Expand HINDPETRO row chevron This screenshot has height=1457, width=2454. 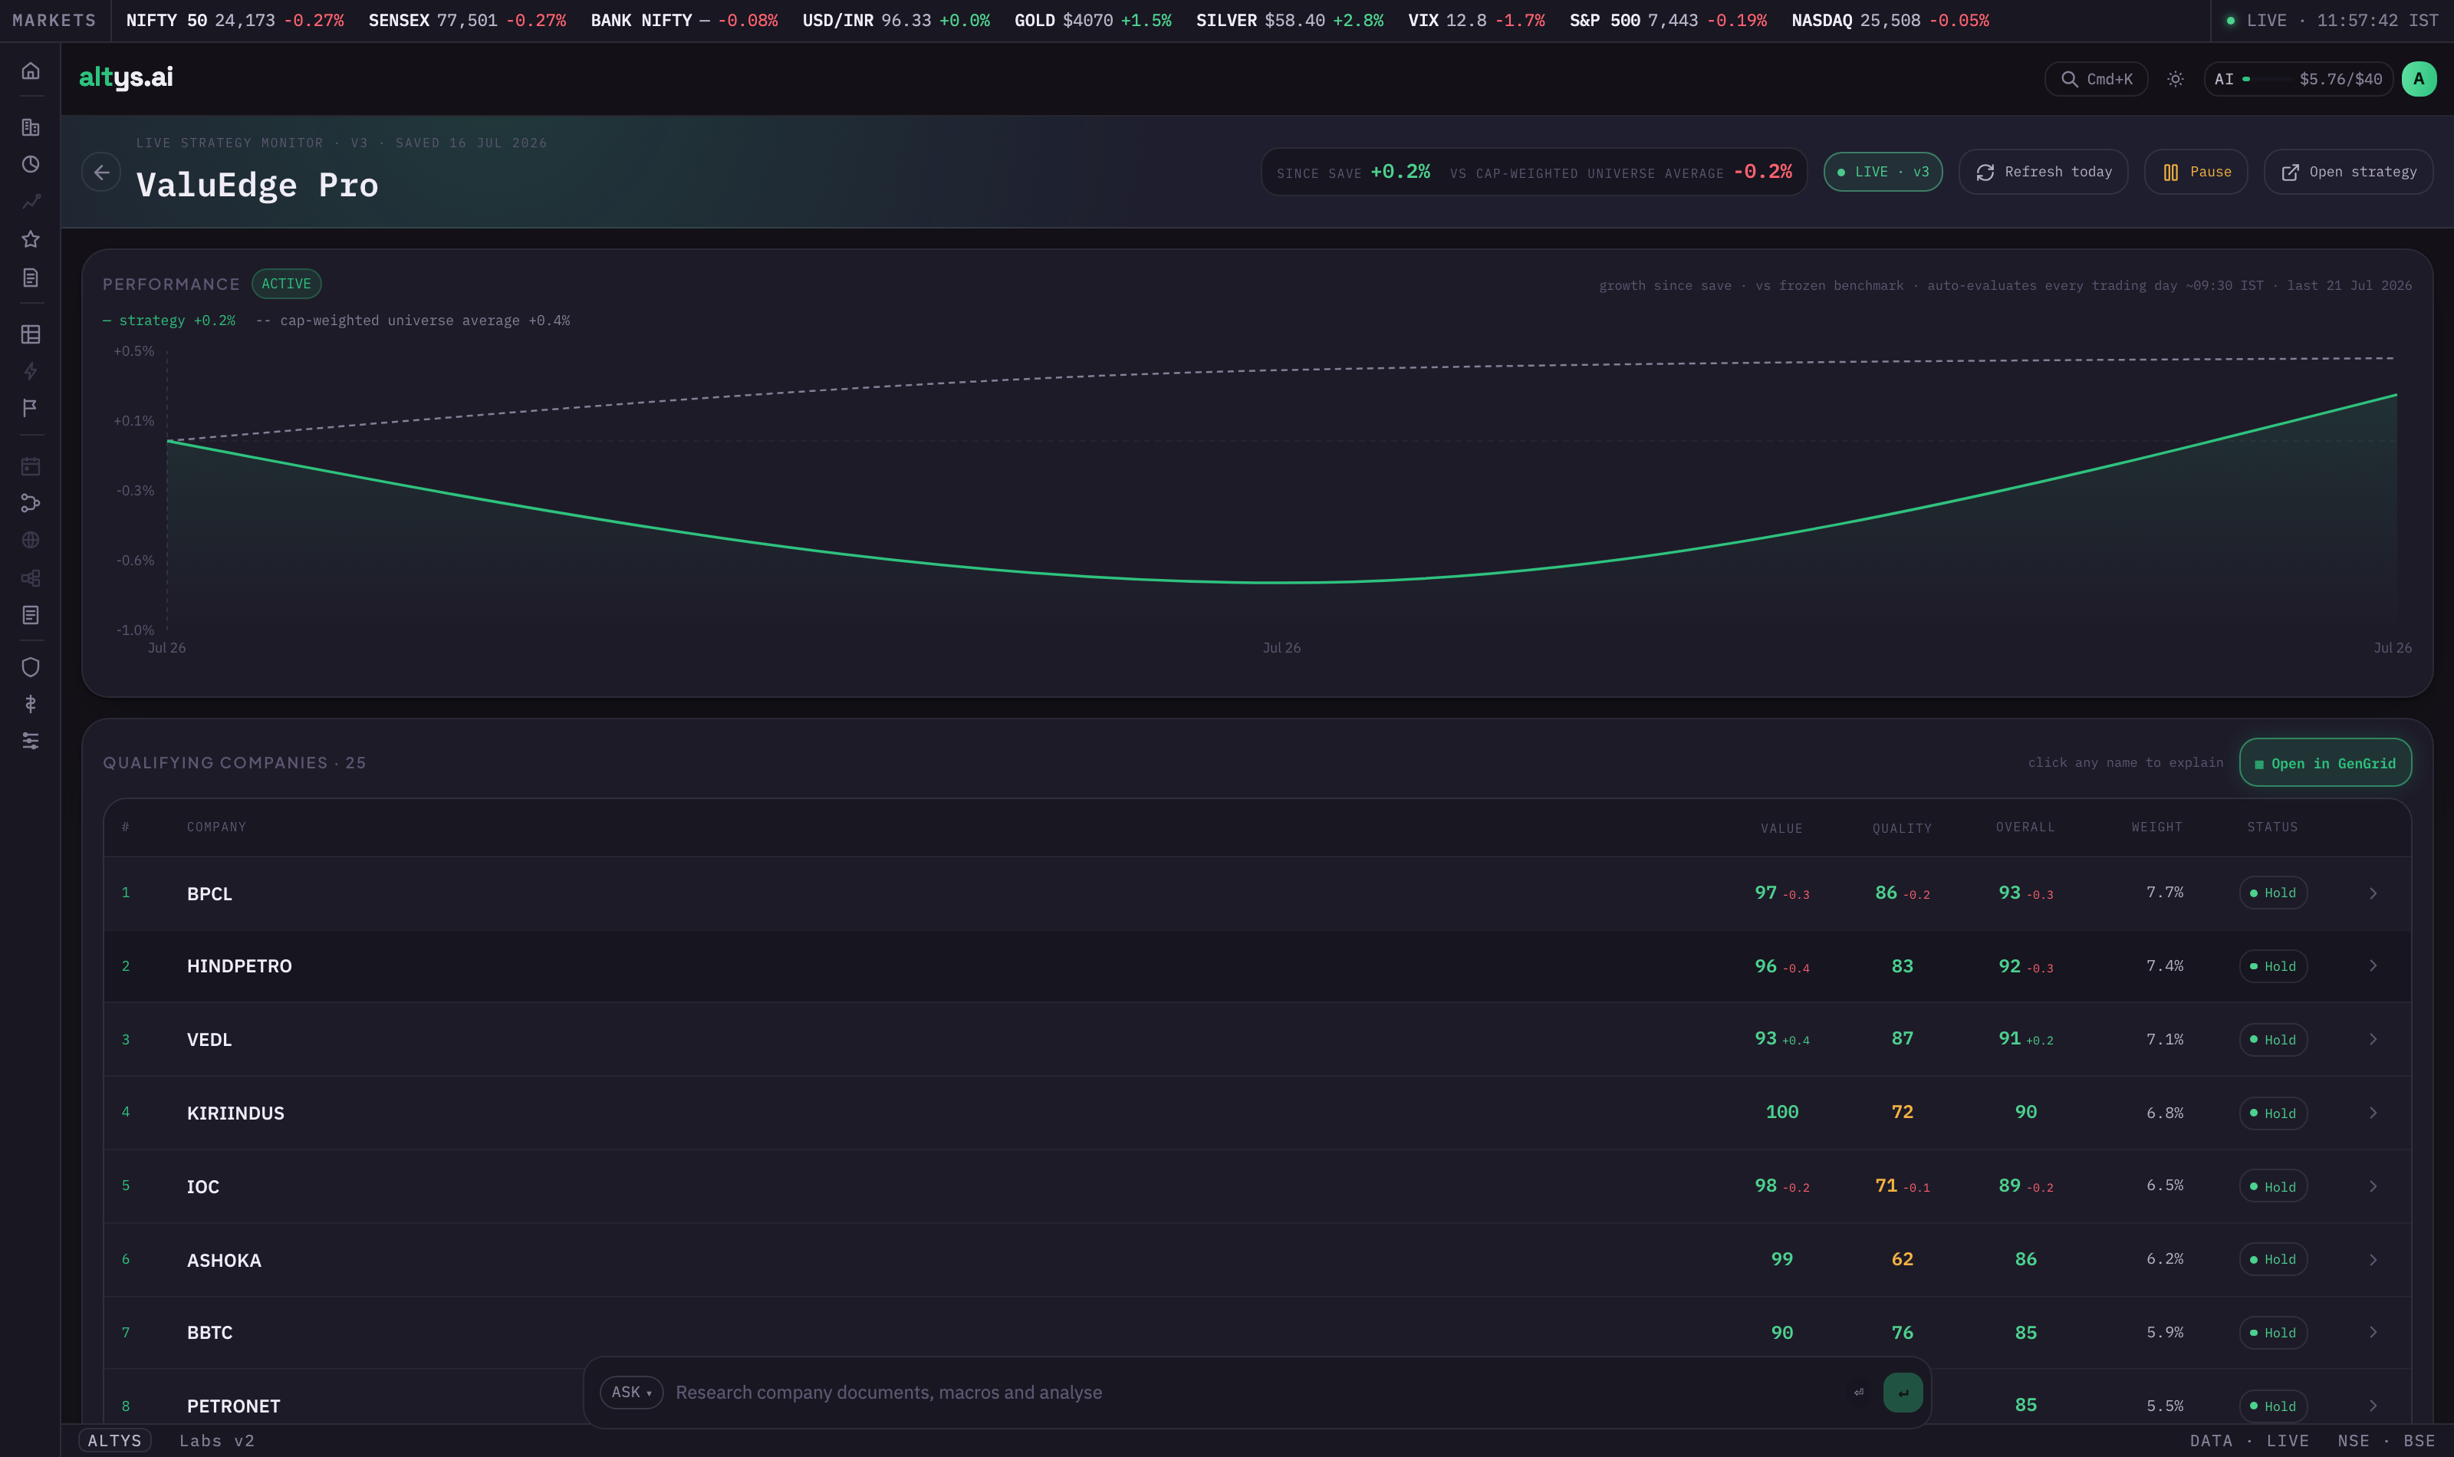click(x=2373, y=966)
